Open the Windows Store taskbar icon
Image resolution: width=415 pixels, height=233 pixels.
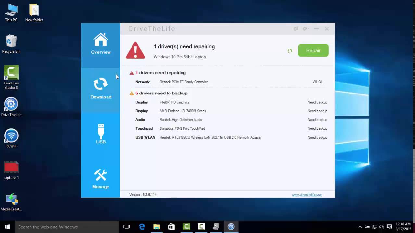click(x=171, y=227)
